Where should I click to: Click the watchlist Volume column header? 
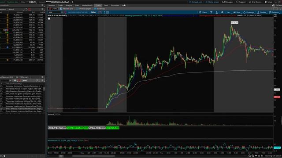click(x=19, y=12)
